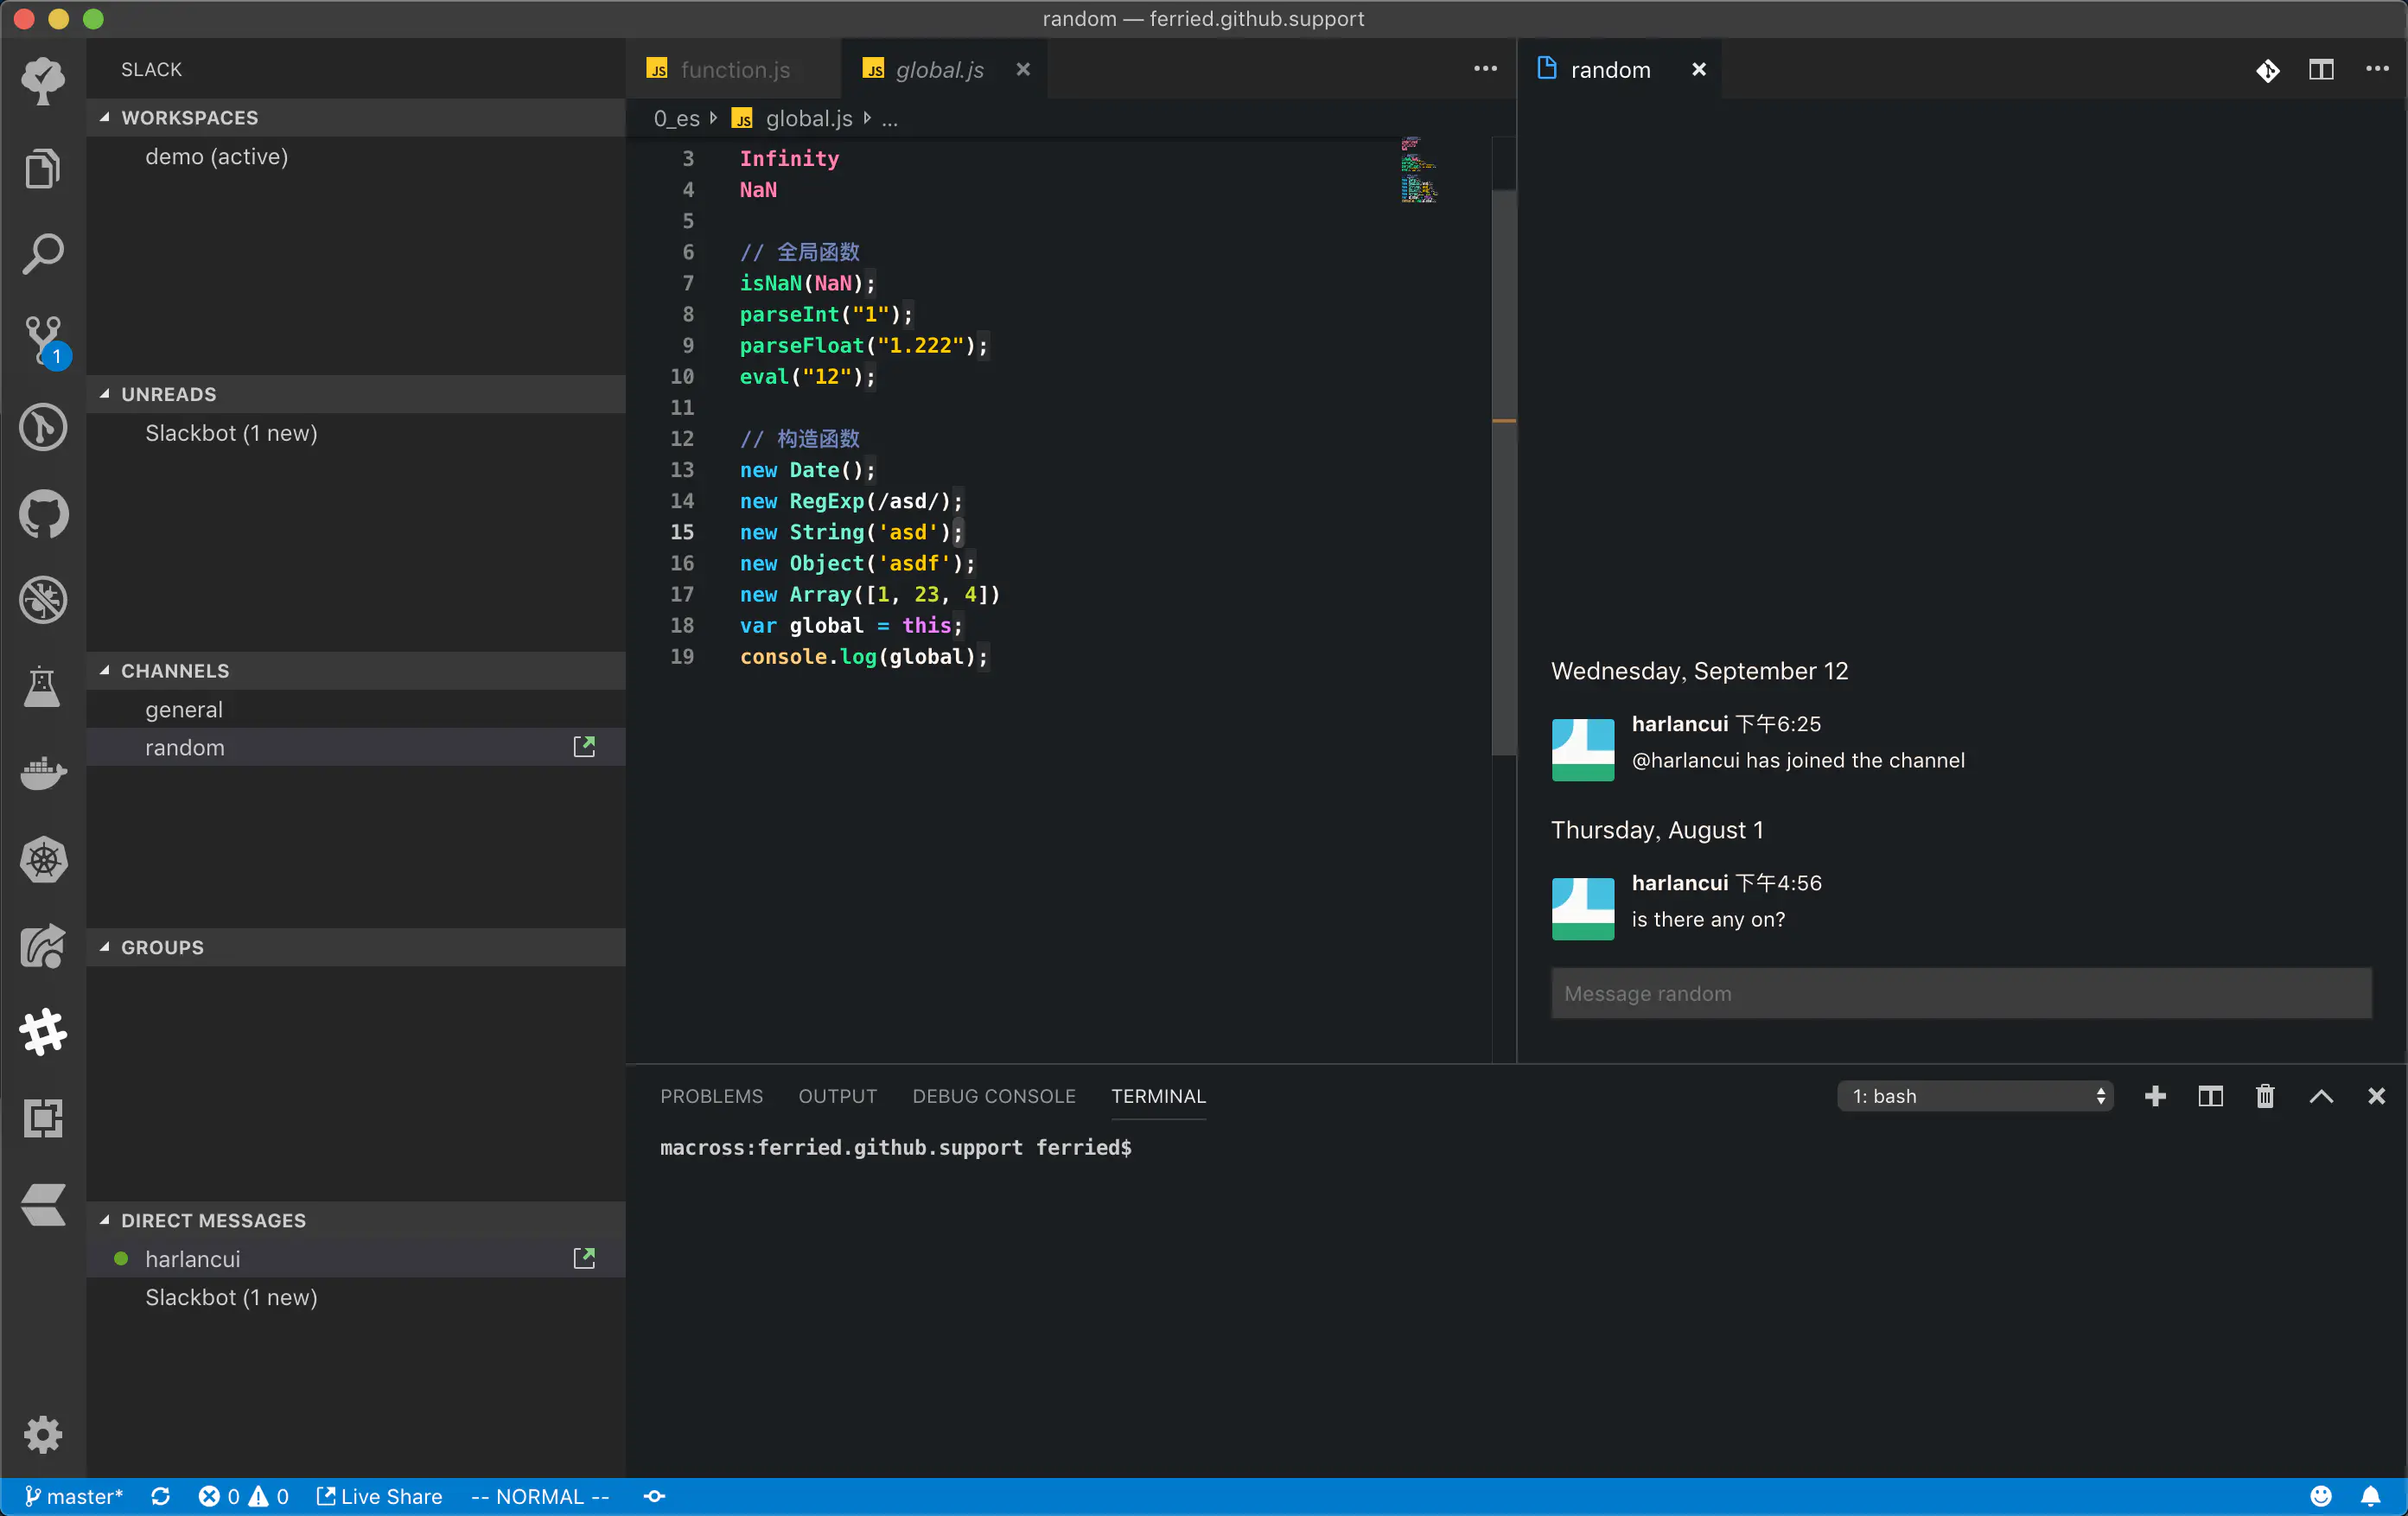
Task: Open the Kubernetes helm icon view
Action: [x=43, y=859]
